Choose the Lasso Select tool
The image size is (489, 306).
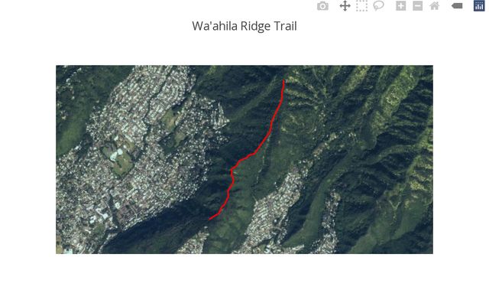click(379, 5)
